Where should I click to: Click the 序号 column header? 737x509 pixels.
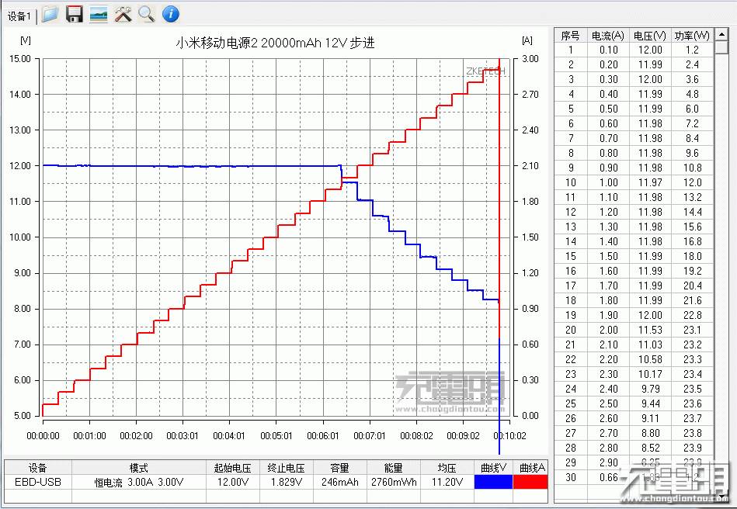tap(571, 36)
